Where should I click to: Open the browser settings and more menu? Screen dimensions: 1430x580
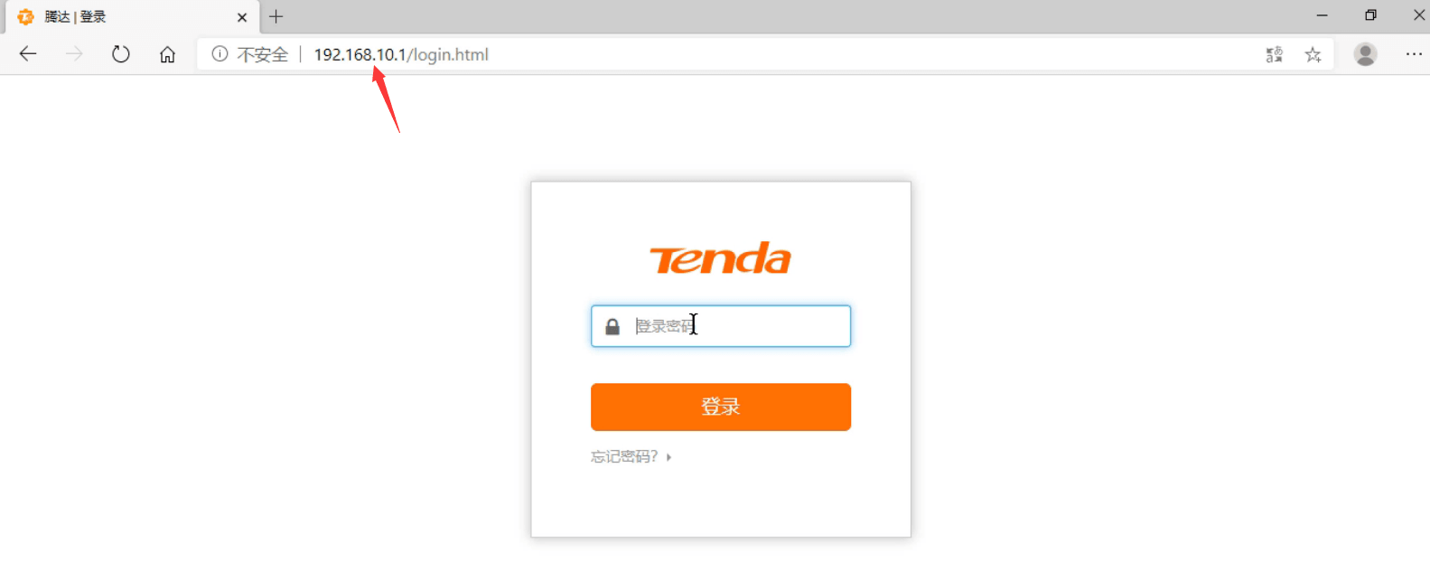click(x=1414, y=54)
